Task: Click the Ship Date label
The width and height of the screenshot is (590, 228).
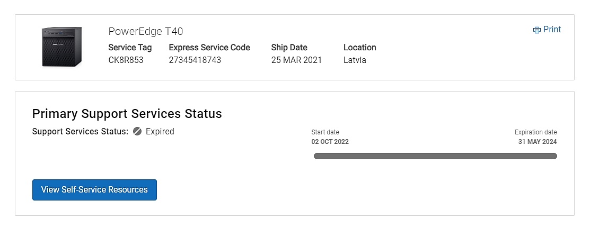Action: [289, 48]
